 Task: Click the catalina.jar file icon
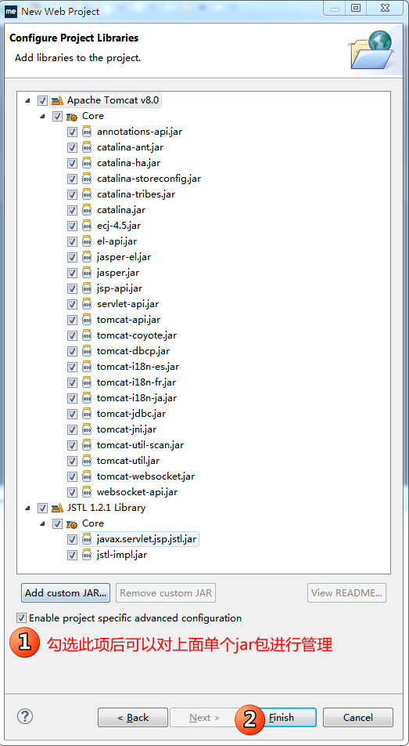(x=87, y=210)
